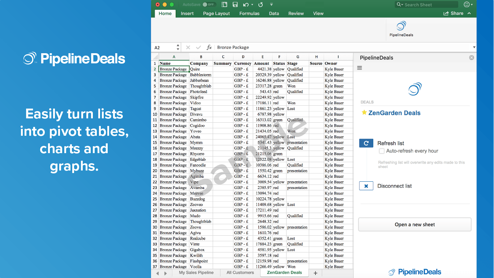Click the Select All corner triangle
The width and height of the screenshot is (494, 278).
click(x=155, y=57)
